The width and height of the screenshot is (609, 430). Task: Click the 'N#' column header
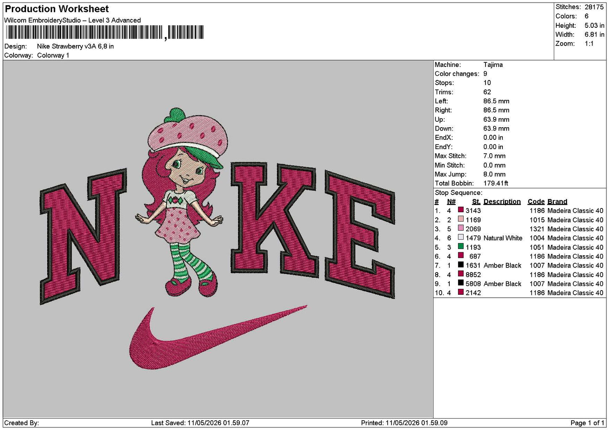(x=451, y=202)
